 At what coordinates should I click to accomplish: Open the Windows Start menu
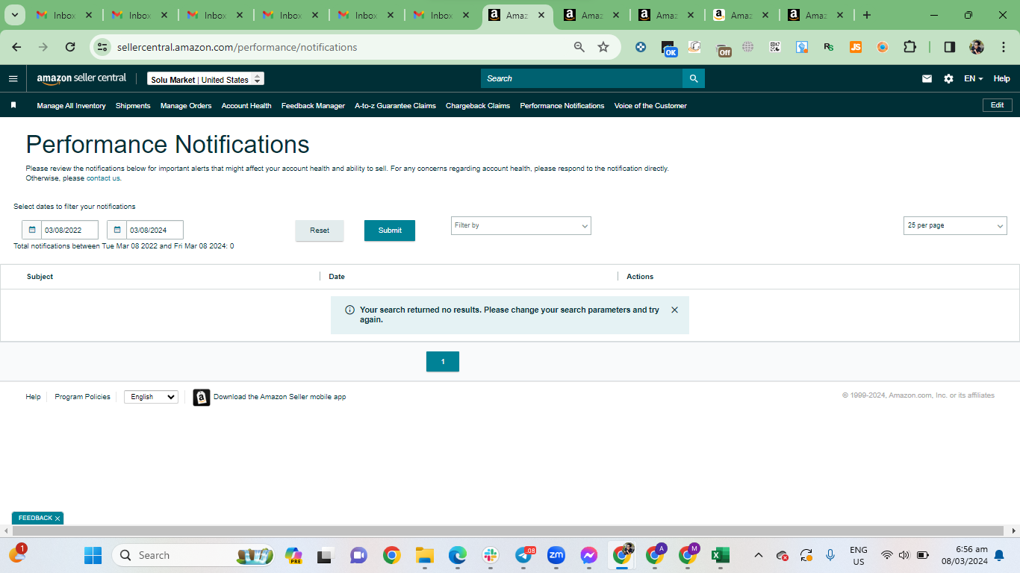(93, 555)
